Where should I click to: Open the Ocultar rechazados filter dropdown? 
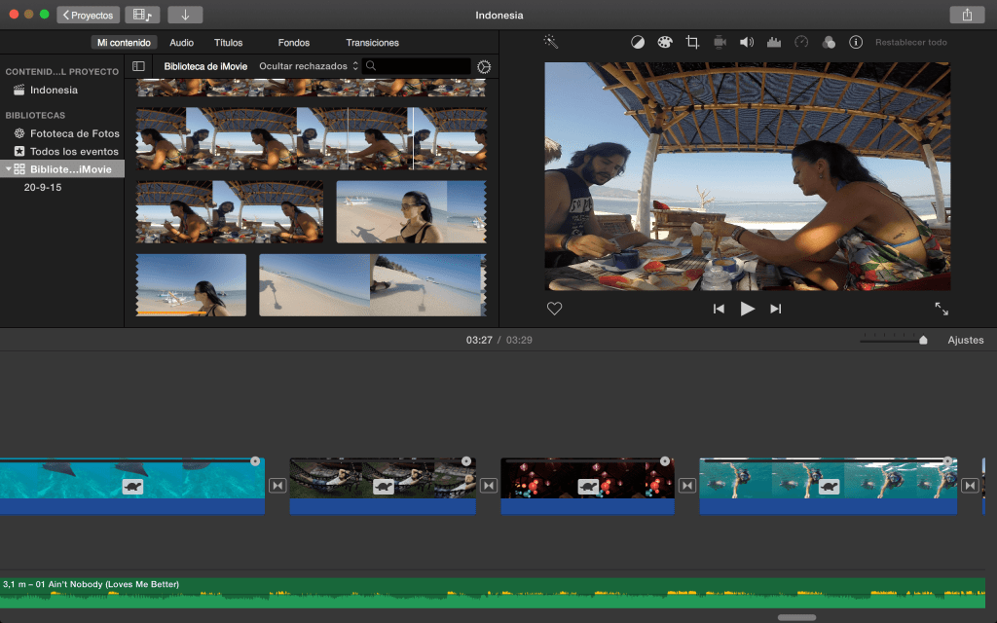pyautogui.click(x=309, y=66)
